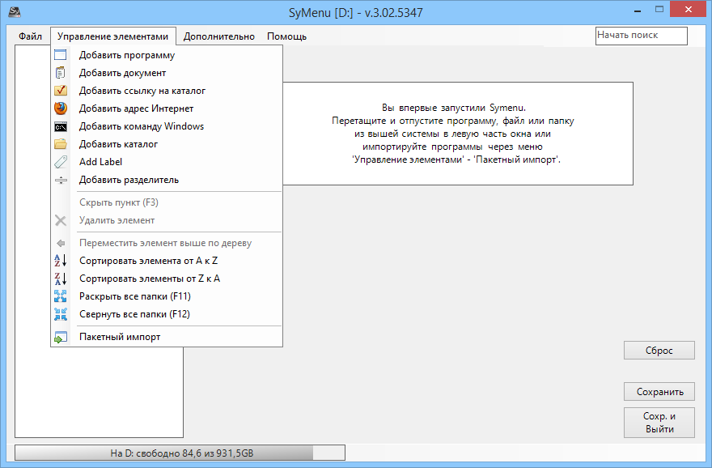Image resolution: width=712 pixels, height=468 pixels.
Task: Click the expand all folders icon
Action: coord(61,296)
